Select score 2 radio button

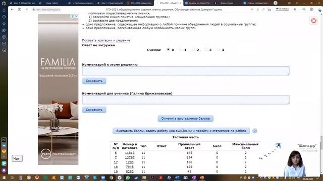pos(193,49)
